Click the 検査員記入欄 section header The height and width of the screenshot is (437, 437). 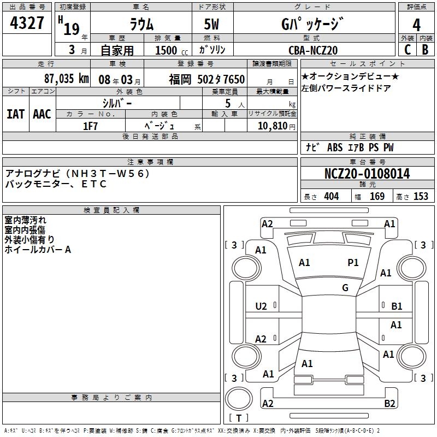(x=111, y=210)
